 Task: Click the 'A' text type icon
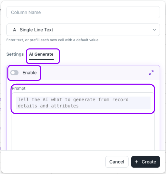(x=15, y=30)
